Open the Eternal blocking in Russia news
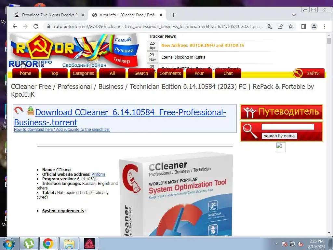The image size is (333, 250). (183, 57)
